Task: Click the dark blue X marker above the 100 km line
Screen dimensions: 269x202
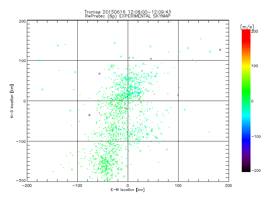Action: [151, 59]
